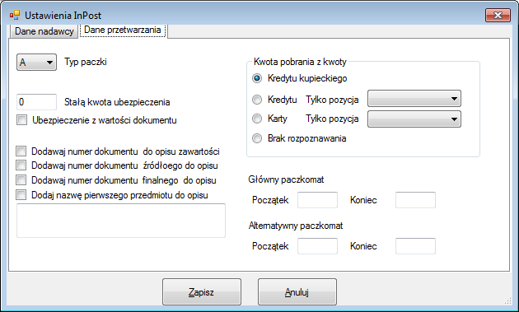
Task: Click Główny paczkomat Koniec field
Action: tap(415, 200)
